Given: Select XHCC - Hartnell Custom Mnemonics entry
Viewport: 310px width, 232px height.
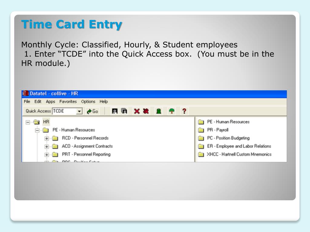Looking at the screenshot, I should pyautogui.click(x=239, y=154).
